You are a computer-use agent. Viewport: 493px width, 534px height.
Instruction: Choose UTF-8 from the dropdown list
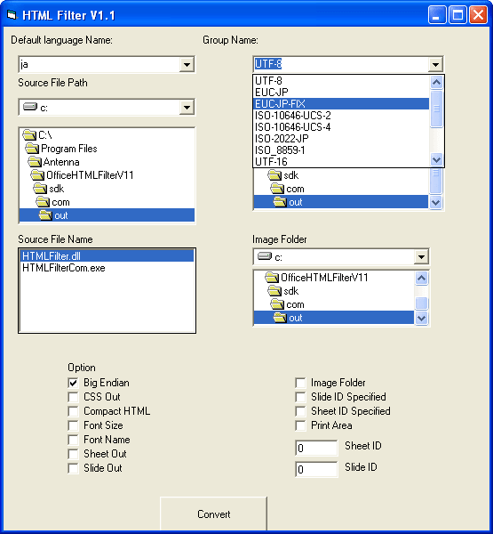pyautogui.click(x=341, y=81)
